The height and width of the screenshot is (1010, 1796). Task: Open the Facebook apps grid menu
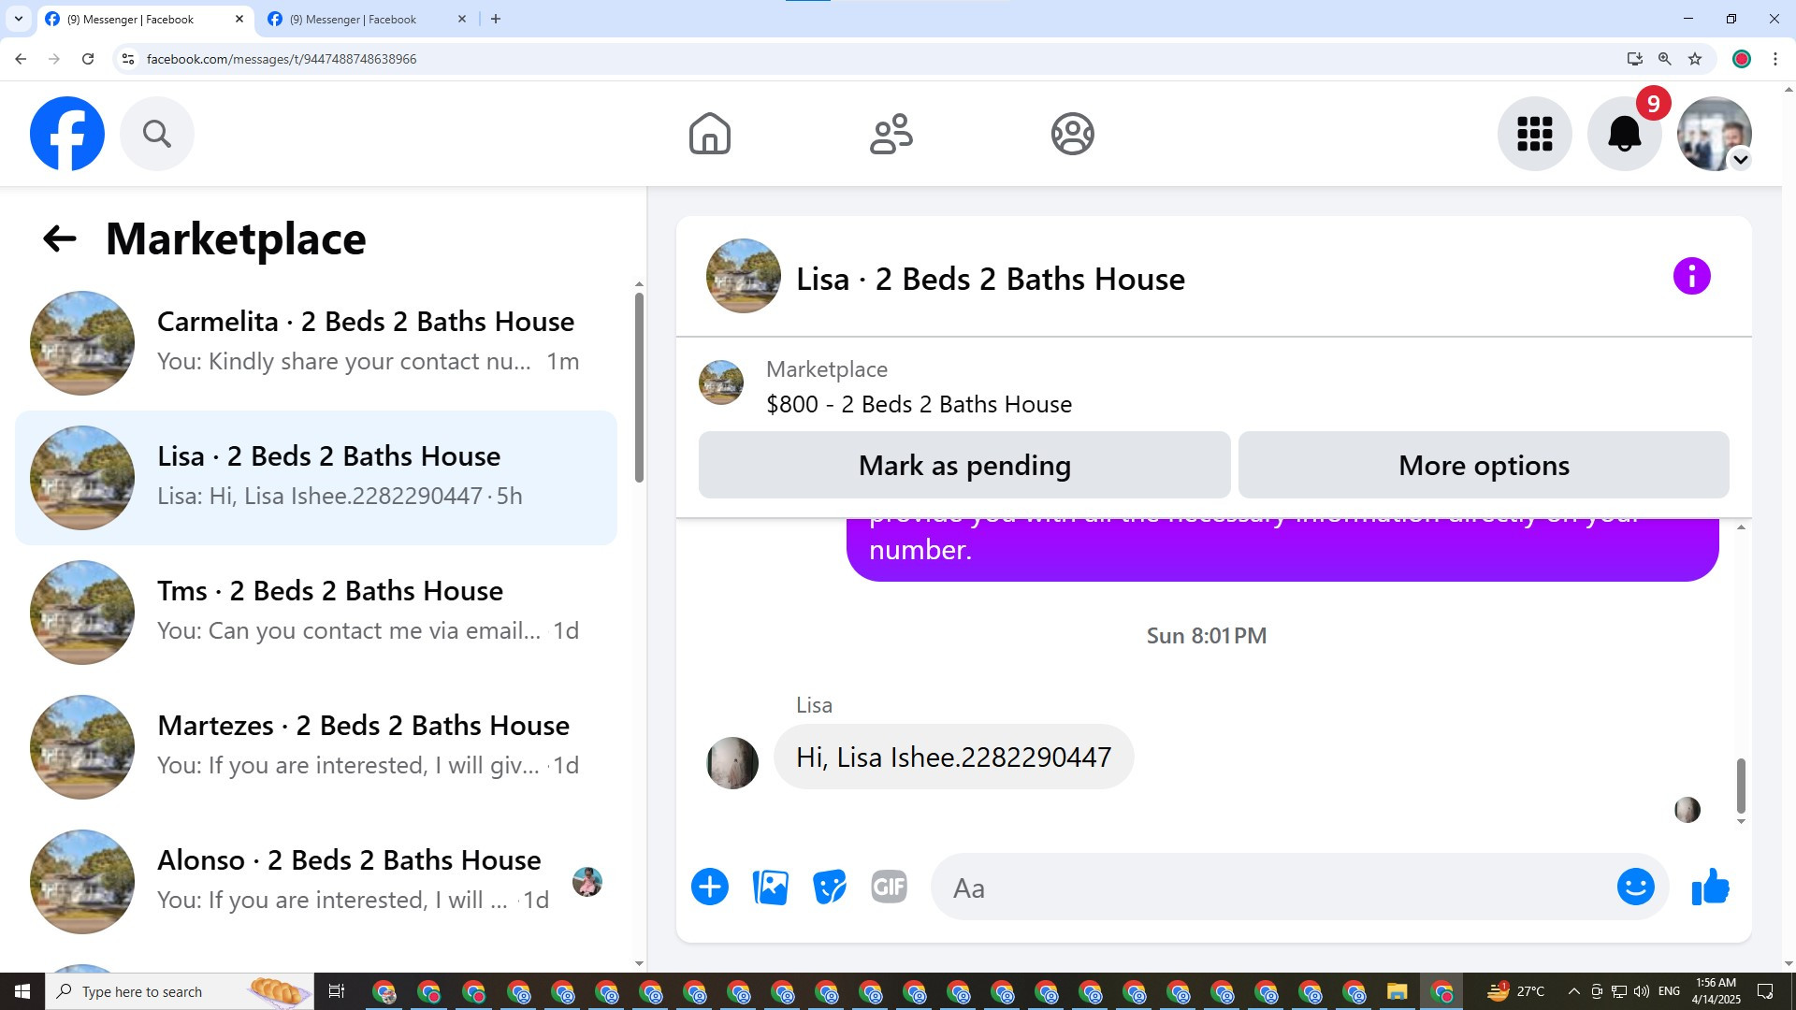point(1535,134)
